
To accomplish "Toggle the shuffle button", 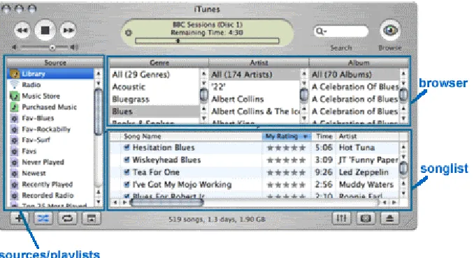I will click(43, 218).
